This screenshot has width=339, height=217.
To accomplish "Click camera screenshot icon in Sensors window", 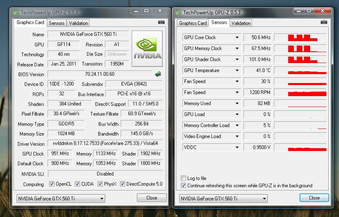I will (x=324, y=22).
